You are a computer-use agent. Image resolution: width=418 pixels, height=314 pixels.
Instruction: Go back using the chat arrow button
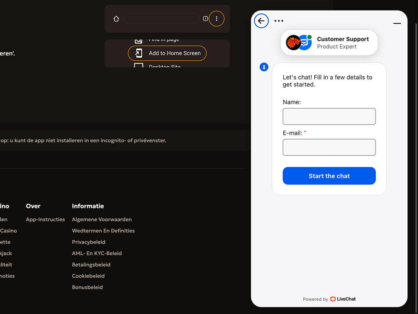coord(261,21)
